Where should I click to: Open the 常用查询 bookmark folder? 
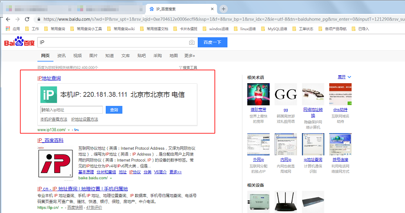[x=55, y=29]
